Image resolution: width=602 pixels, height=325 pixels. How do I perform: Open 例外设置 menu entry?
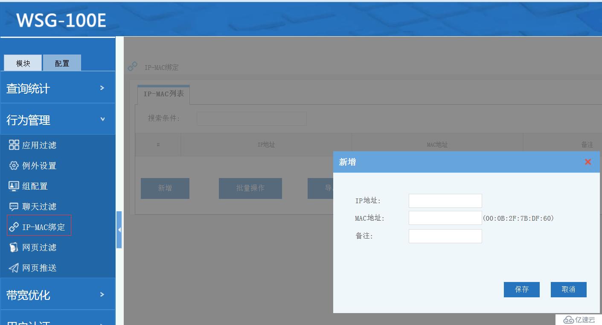[x=39, y=166]
